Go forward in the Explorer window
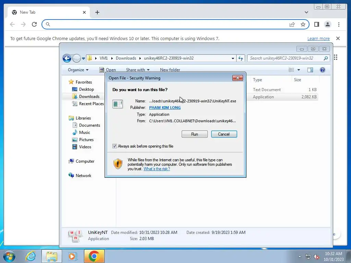Image resolution: width=351 pixels, height=263 pixels. pyautogui.click(x=76, y=58)
